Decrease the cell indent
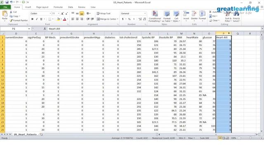 [88, 19]
